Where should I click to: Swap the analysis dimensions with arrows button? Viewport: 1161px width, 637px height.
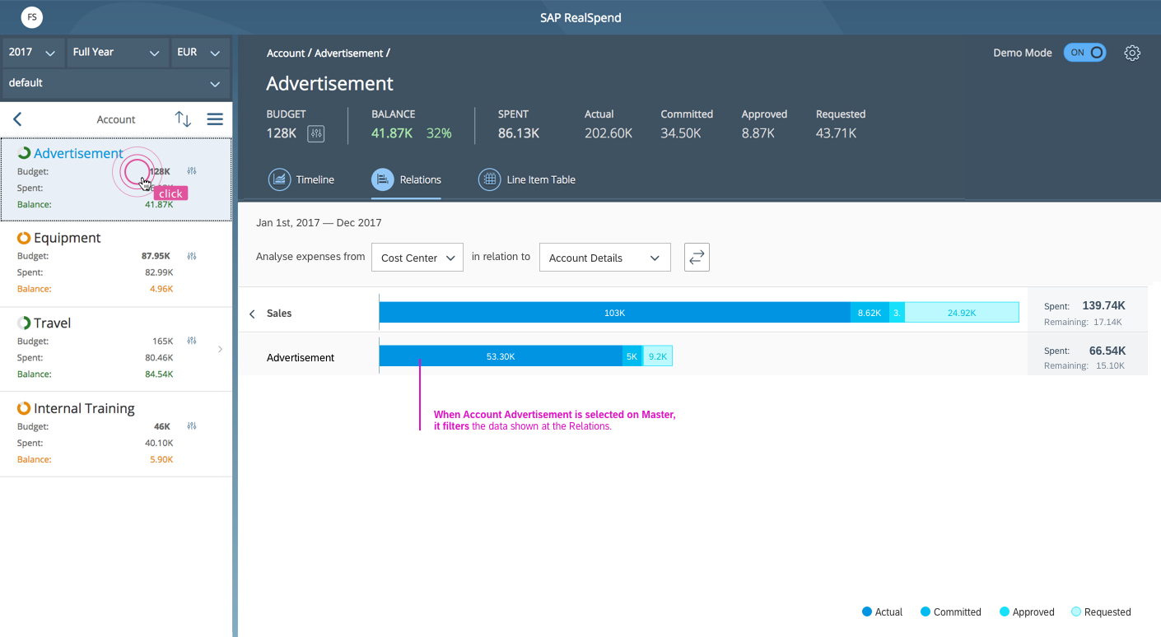(x=697, y=258)
